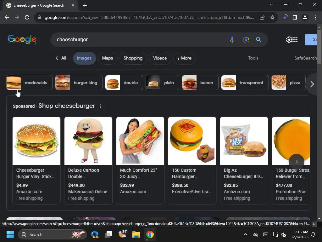The width and height of the screenshot is (322, 242).
Task: Open Cheeseburger Burger Vinyl Sticker product image
Action: click(x=36, y=141)
